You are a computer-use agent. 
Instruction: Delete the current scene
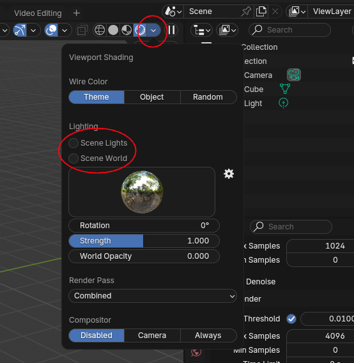[275, 11]
